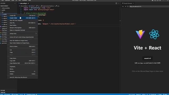Collapse the SASS-IN-REACT project root
The height and width of the screenshot is (95, 169).
(x=4, y=6)
